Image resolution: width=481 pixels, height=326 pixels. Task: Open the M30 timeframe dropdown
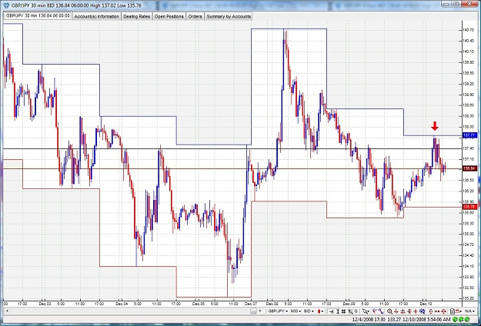pyautogui.click(x=296, y=311)
